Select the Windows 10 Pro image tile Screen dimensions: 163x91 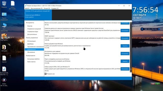click(x=38, y=15)
